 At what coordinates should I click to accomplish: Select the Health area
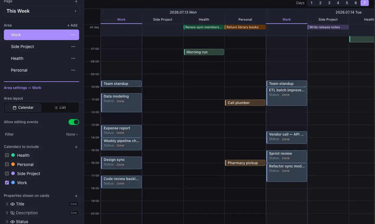click(x=41, y=58)
